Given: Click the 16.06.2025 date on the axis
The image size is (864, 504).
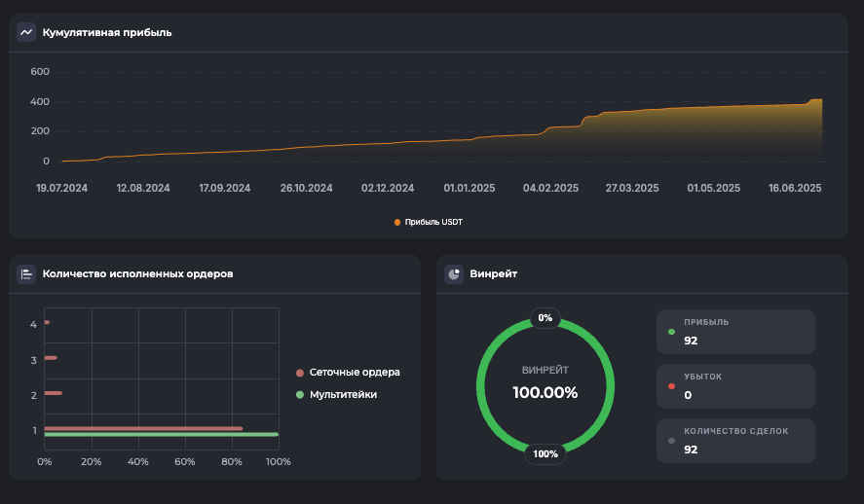Looking at the screenshot, I should coord(796,188).
